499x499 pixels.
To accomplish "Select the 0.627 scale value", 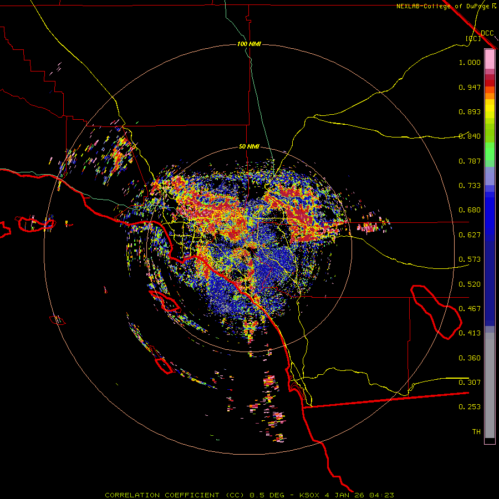I will pos(470,235).
